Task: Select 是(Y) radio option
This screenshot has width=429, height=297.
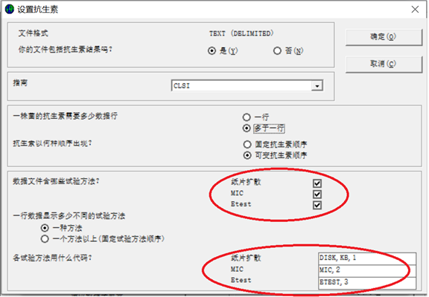Action: [212, 50]
